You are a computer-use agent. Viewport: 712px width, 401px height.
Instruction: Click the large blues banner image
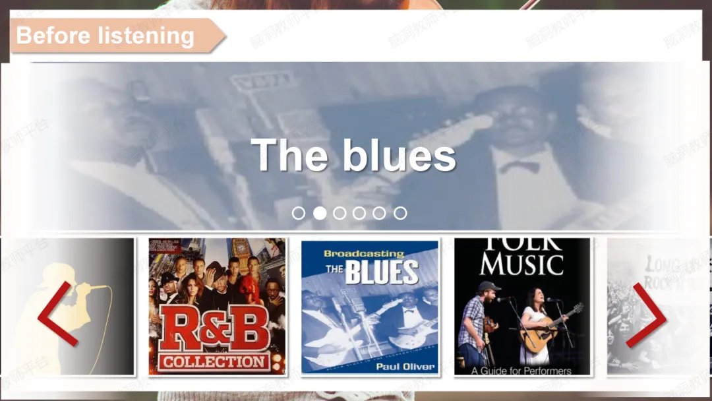tap(355, 146)
